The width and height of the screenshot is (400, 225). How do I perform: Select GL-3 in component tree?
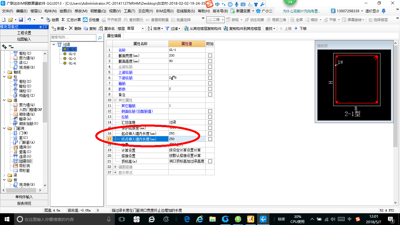[x=69, y=59]
